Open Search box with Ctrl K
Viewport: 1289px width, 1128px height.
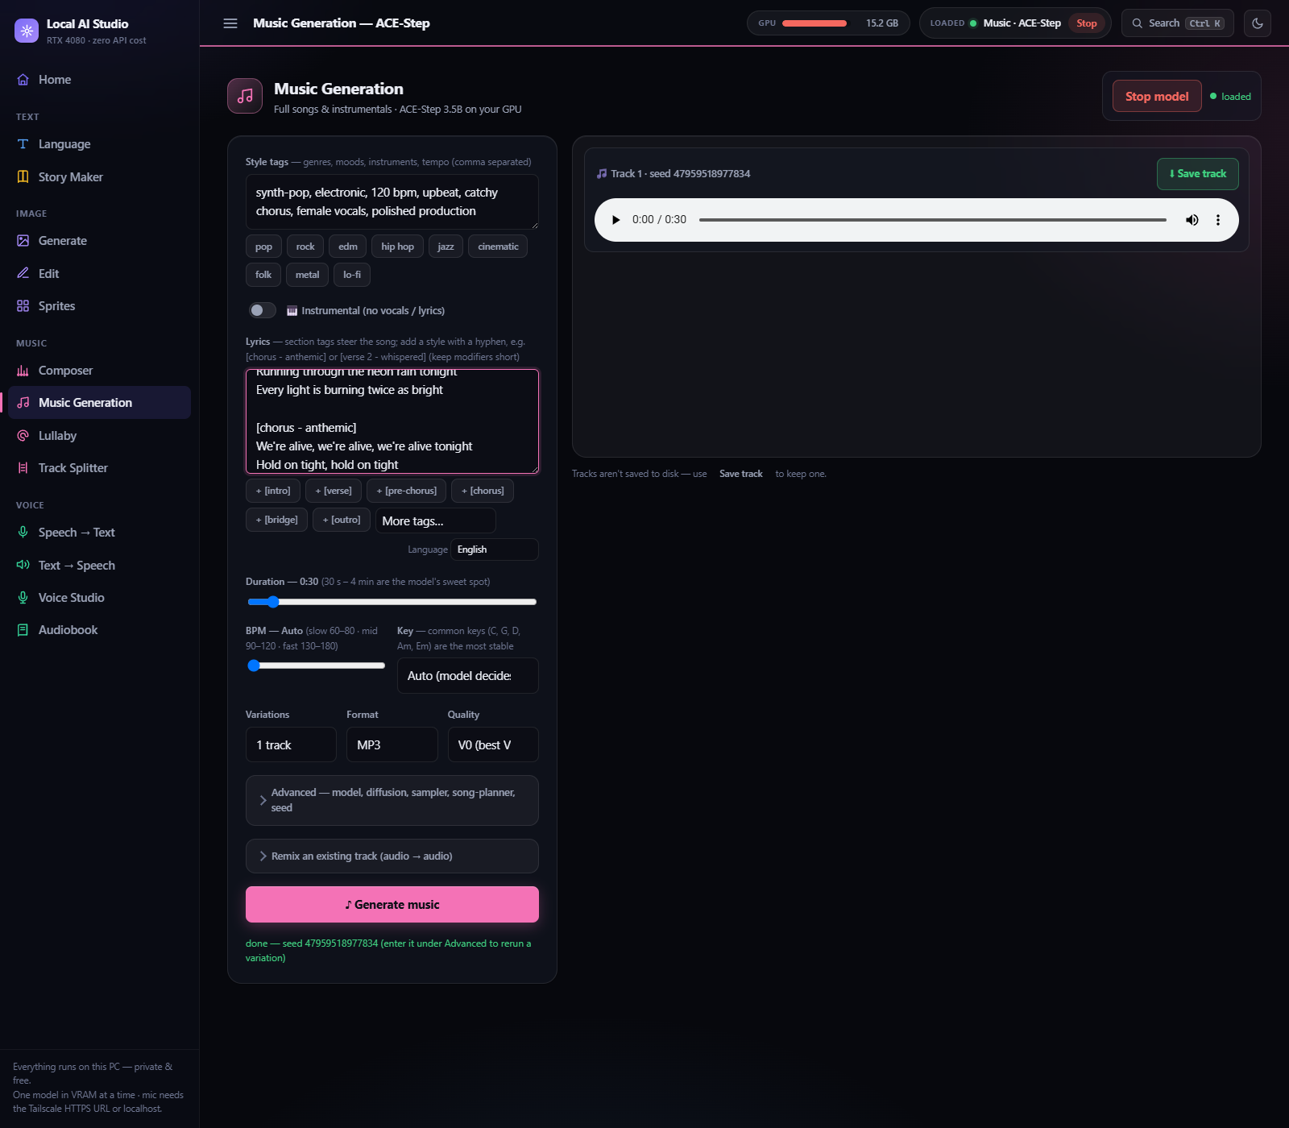tap(1177, 23)
